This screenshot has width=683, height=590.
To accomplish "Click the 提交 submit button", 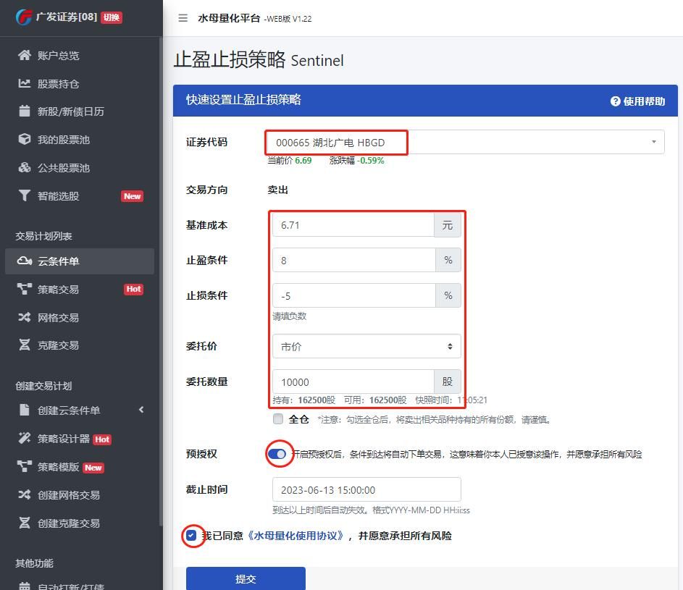I will tap(247, 578).
